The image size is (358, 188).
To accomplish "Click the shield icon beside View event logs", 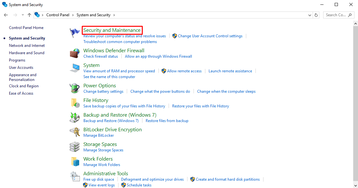I will pyautogui.click(x=85, y=185).
